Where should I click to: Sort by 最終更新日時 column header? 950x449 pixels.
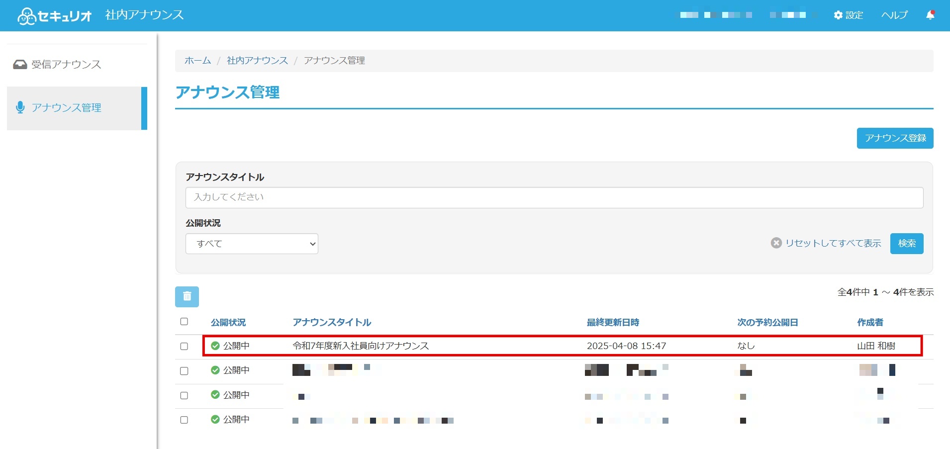tap(613, 322)
